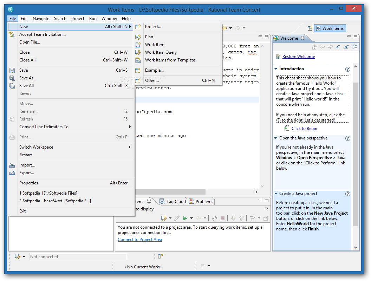This screenshot has height=281, width=371.
Task: Open the quick search dropdown at bottom-left
Action: pos(24,257)
